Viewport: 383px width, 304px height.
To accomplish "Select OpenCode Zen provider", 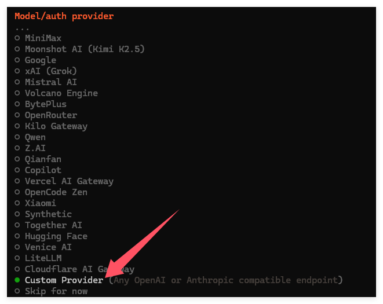I will [56, 192].
